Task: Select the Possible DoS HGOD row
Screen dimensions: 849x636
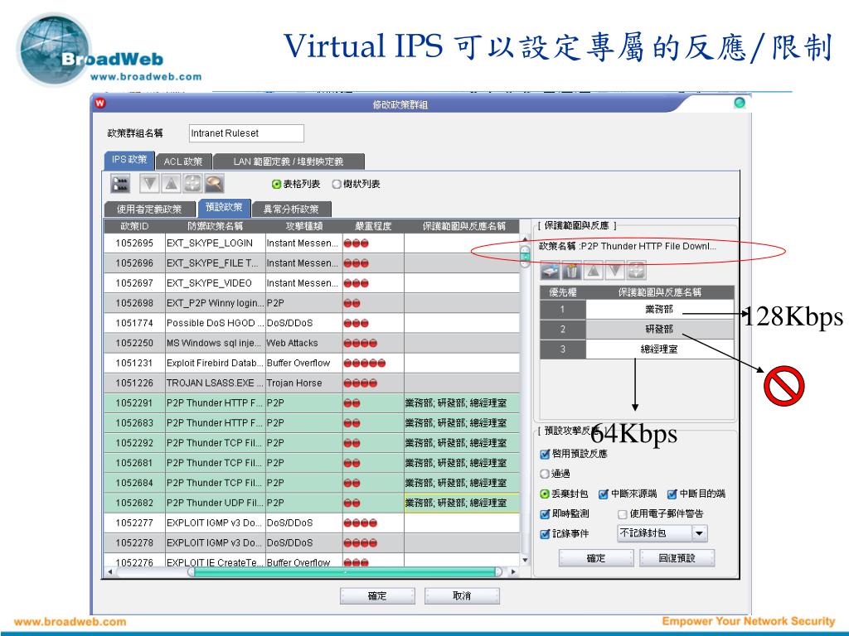Action: coord(312,324)
